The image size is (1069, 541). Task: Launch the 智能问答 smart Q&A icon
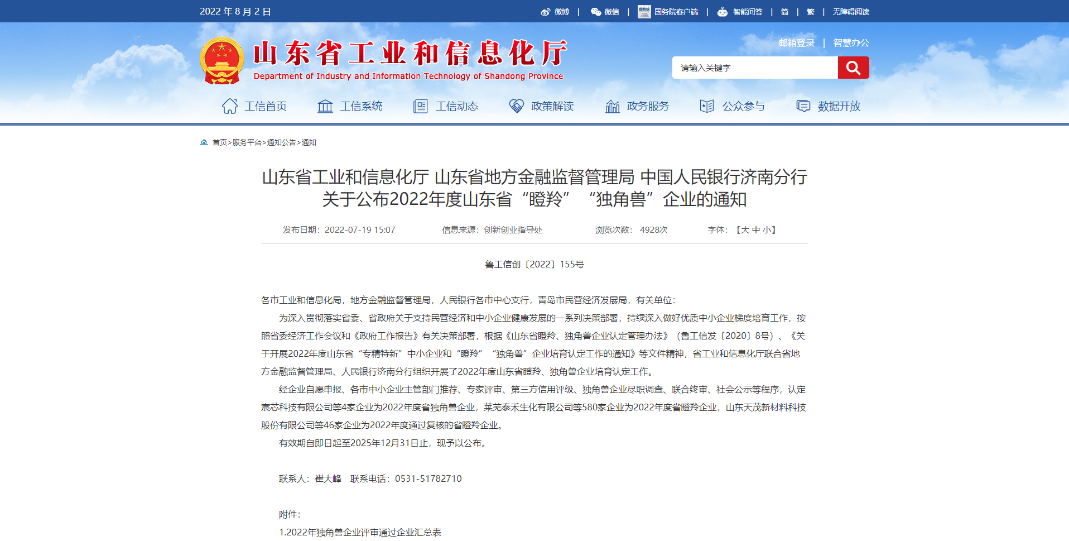(x=723, y=11)
